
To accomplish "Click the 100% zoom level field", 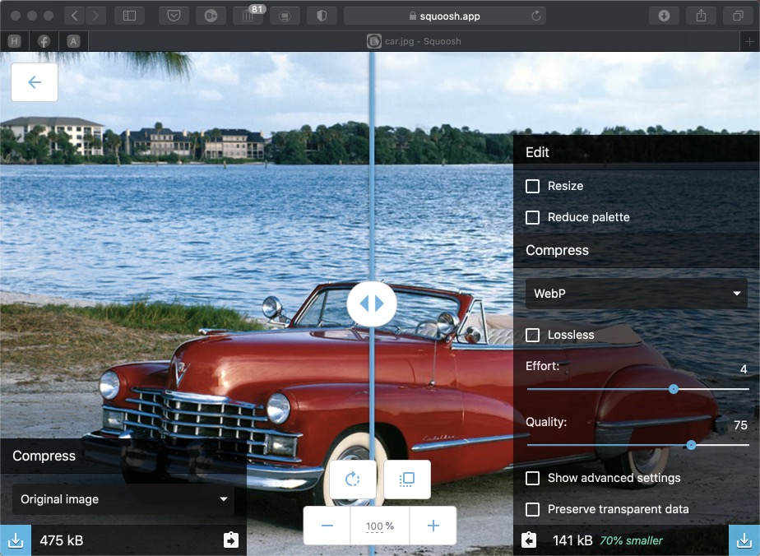I will (379, 526).
